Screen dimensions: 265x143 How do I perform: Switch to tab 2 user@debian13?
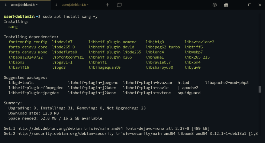tap(75, 5)
